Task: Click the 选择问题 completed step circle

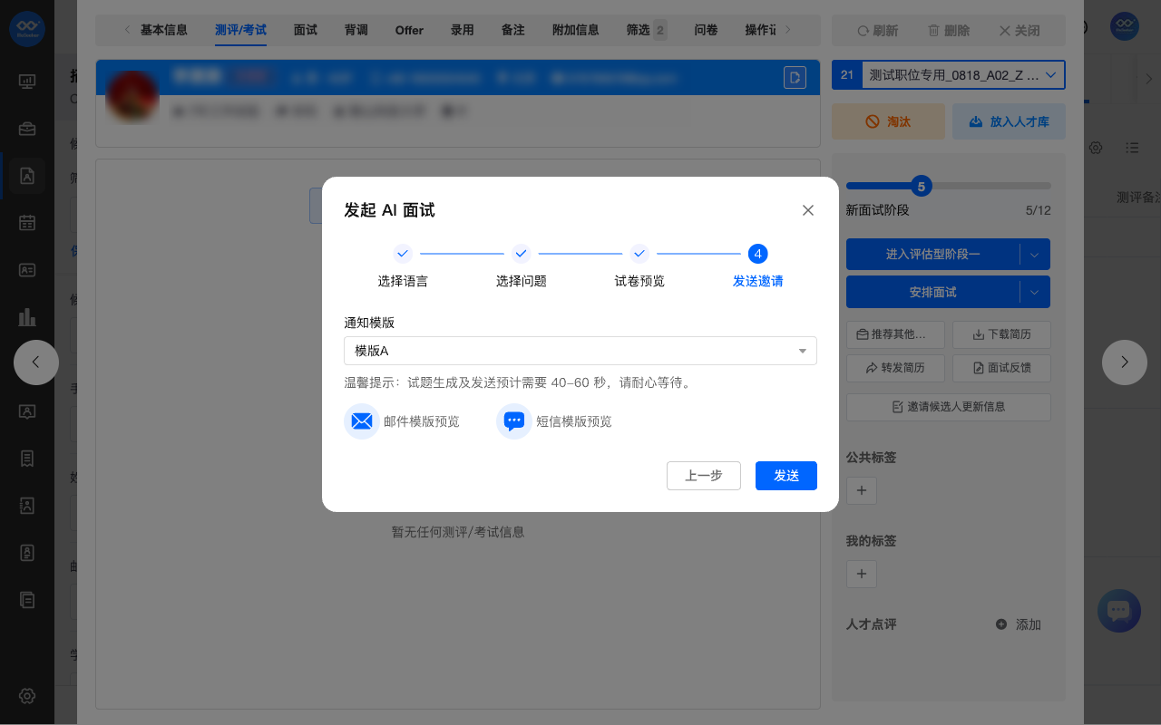Action: [x=522, y=254]
